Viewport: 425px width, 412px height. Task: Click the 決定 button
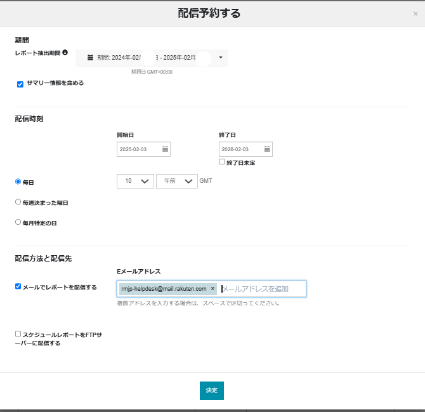click(x=212, y=390)
